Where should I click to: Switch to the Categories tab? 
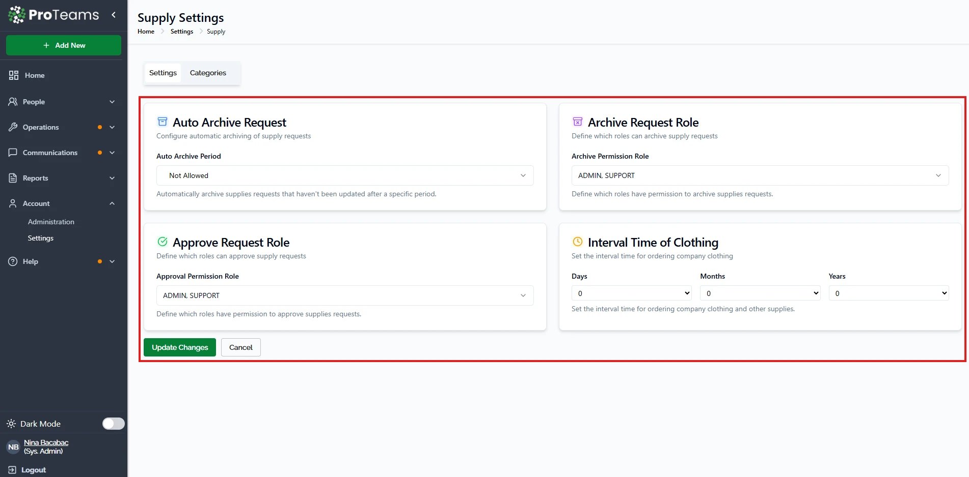(x=208, y=73)
